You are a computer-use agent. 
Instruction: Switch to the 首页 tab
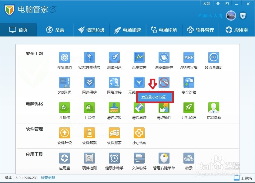(x=18, y=30)
